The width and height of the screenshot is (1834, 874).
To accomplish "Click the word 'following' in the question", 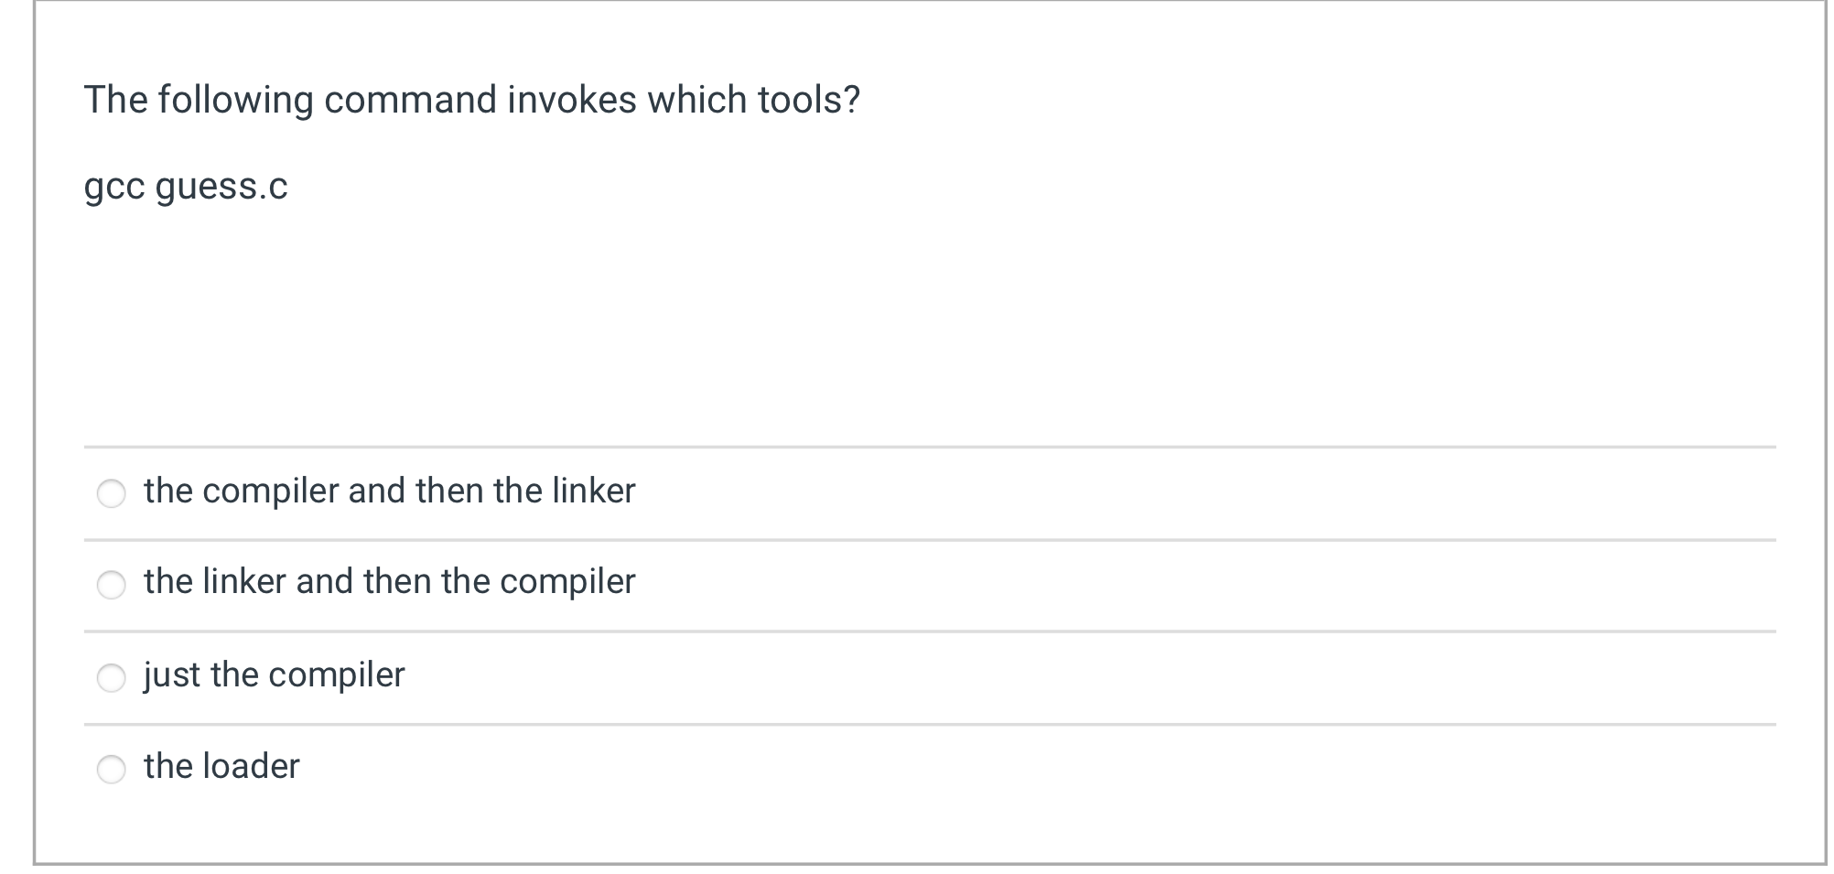I will pos(235,102).
